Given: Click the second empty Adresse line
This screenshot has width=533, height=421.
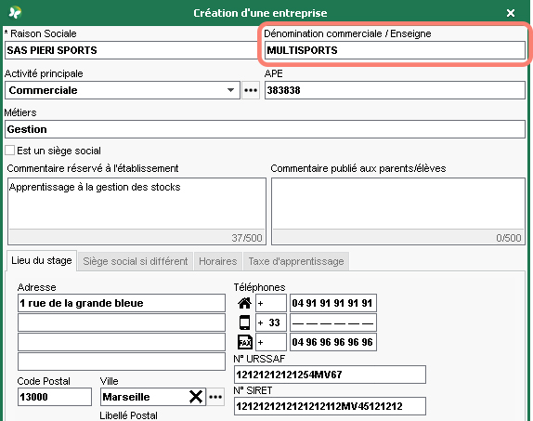Looking at the screenshot, I should pos(122,322).
